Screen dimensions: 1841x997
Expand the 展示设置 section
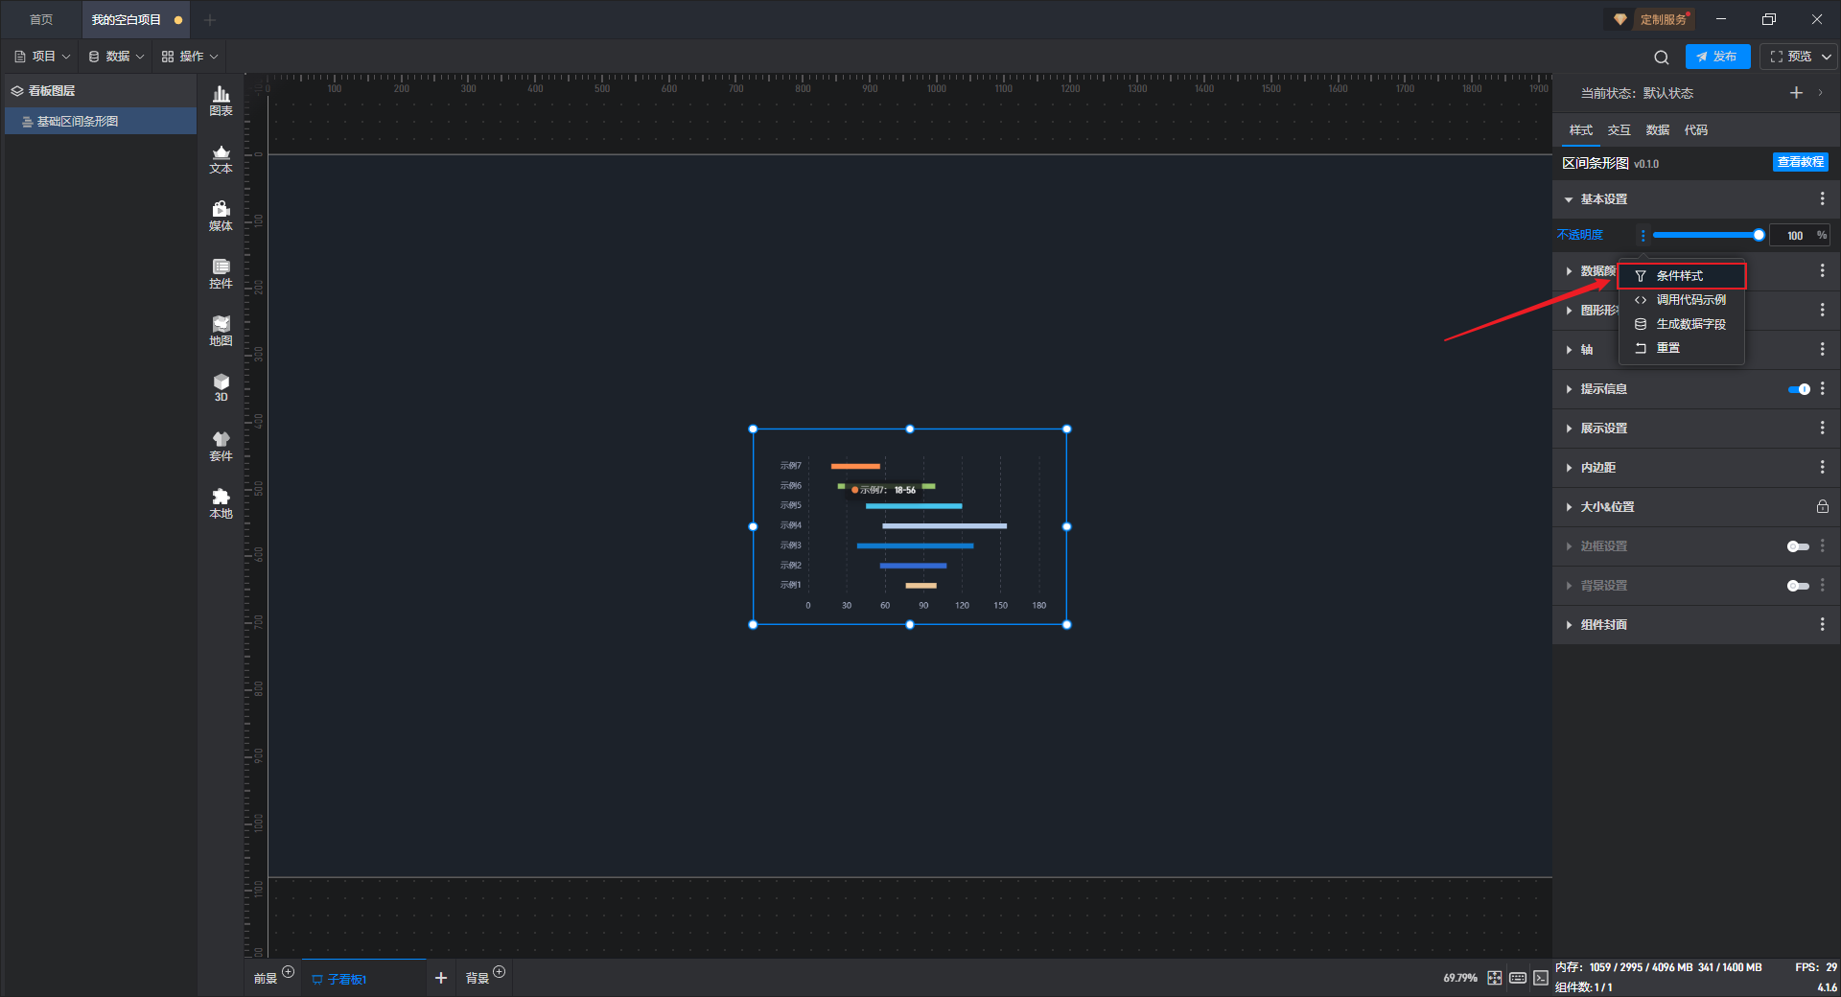pyautogui.click(x=1603, y=429)
